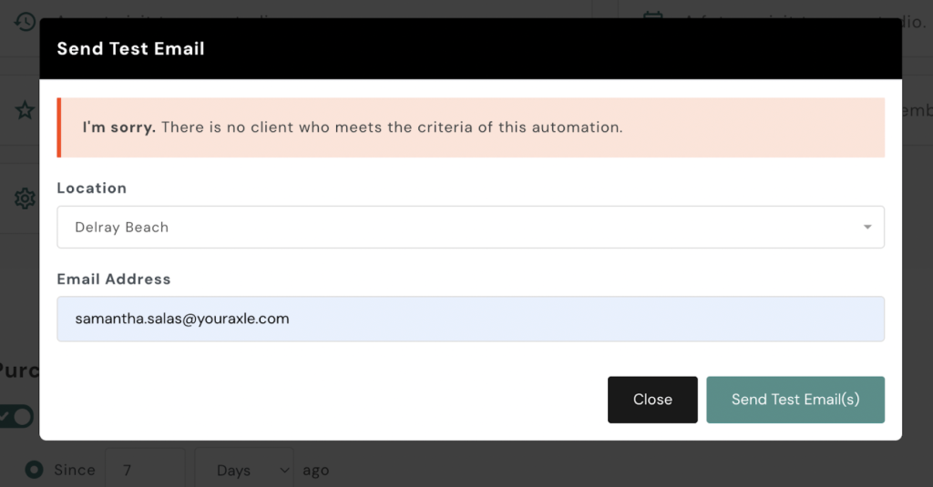Click the Send Test Email(s) button
Viewport: 933px width, 487px height.
(795, 400)
